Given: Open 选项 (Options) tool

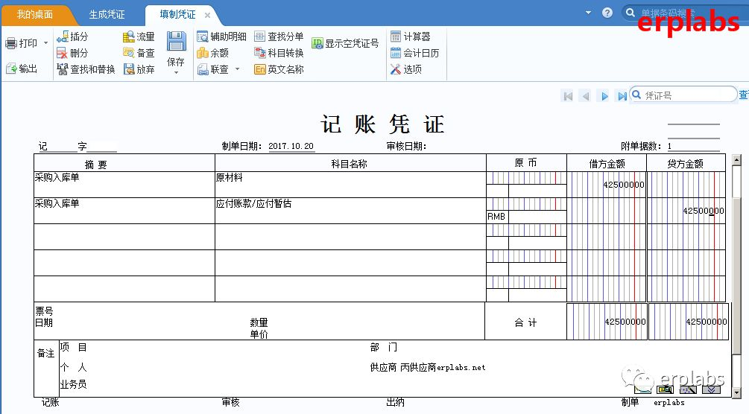Looking at the screenshot, I should (406, 69).
